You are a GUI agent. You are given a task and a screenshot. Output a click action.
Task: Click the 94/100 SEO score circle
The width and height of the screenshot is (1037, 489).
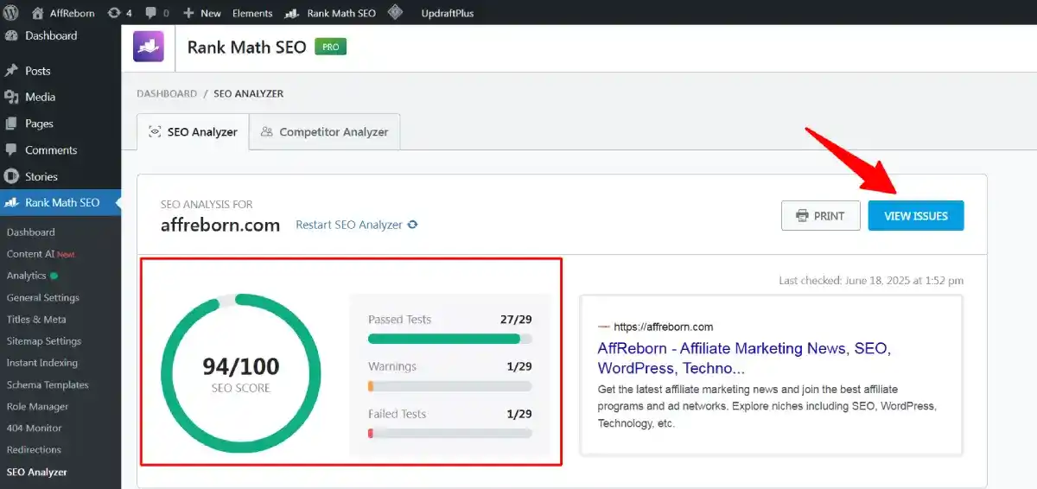point(241,374)
